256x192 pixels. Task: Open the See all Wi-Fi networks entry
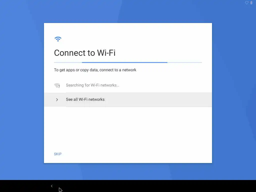[x=128, y=99]
